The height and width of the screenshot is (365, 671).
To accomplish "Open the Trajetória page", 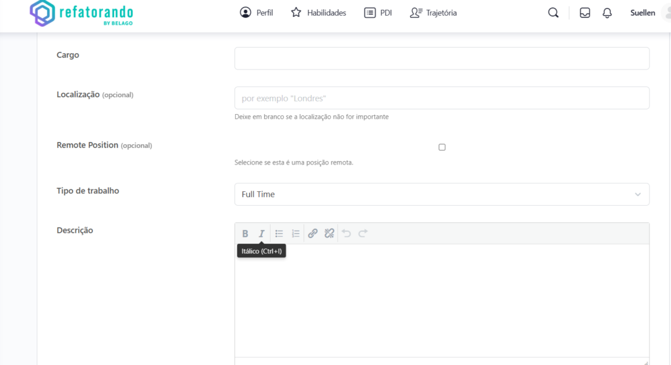I will 433,12.
